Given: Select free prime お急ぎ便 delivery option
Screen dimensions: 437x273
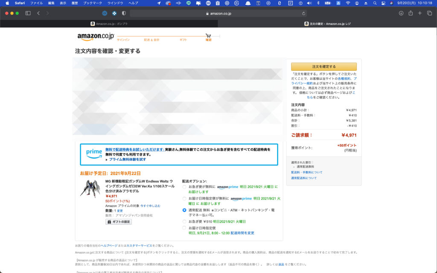Looking at the screenshot, I should click(x=184, y=187).
